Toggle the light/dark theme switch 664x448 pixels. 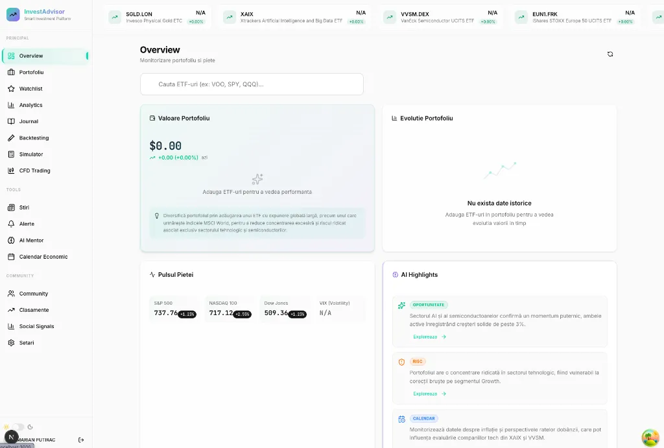[x=18, y=427]
